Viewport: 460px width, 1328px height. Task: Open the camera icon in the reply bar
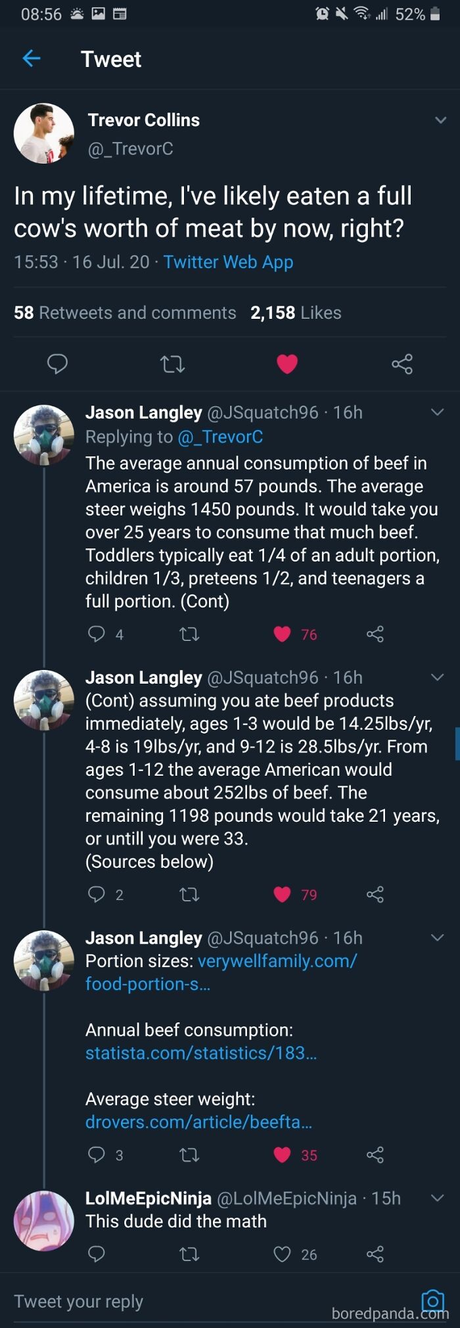point(433,1301)
